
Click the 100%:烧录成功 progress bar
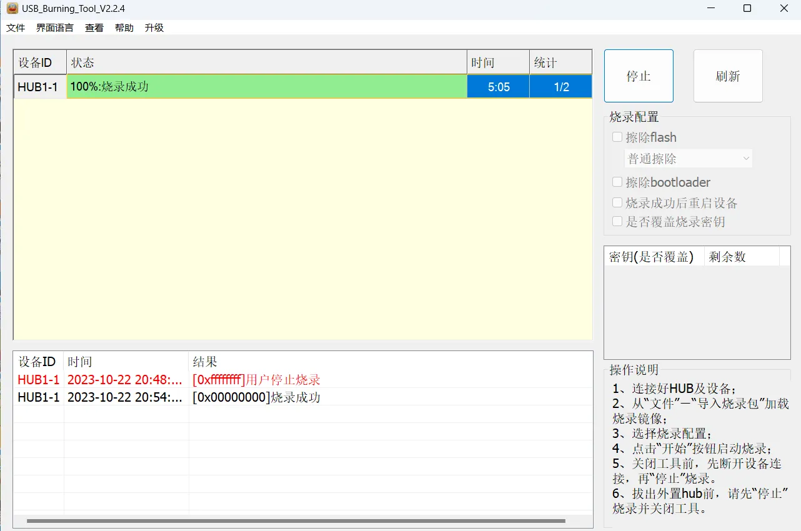267,87
